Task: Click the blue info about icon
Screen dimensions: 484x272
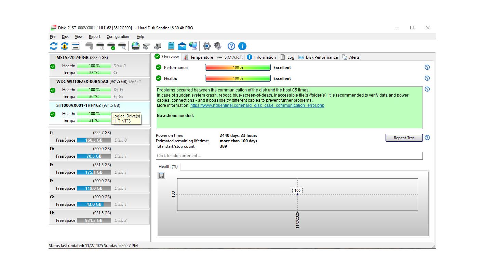Action: click(242, 46)
